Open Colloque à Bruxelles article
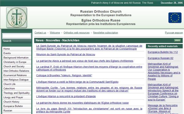Image resolution: width=184 pixels, height=114 pixels. [64, 75]
